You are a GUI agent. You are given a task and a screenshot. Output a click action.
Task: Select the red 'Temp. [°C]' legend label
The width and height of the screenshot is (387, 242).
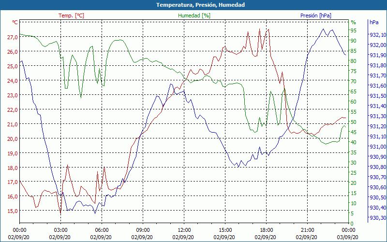tap(71, 15)
